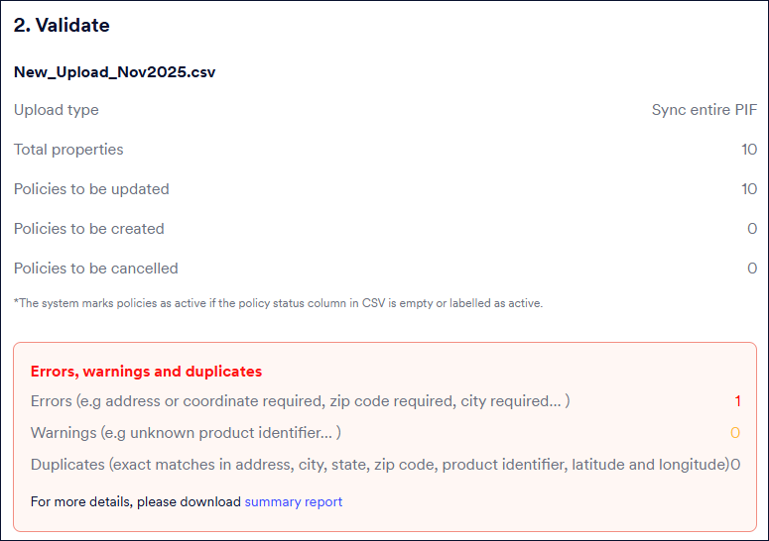The image size is (769, 541).
Task: Click the red error count 1
Action: 737,401
